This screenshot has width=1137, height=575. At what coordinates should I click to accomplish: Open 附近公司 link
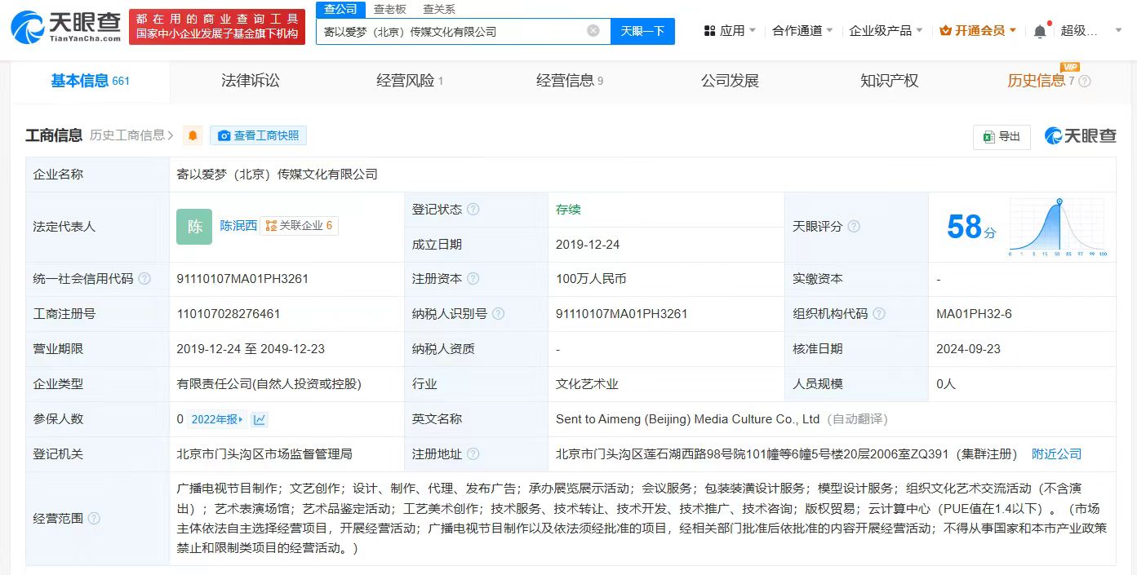pos(1056,454)
